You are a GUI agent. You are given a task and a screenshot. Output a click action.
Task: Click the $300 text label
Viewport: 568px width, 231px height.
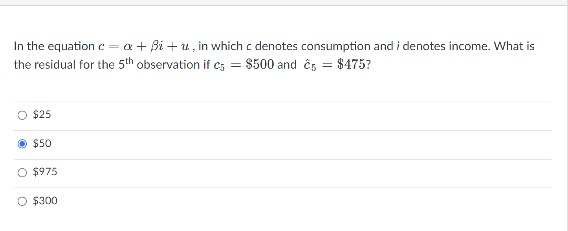44,200
